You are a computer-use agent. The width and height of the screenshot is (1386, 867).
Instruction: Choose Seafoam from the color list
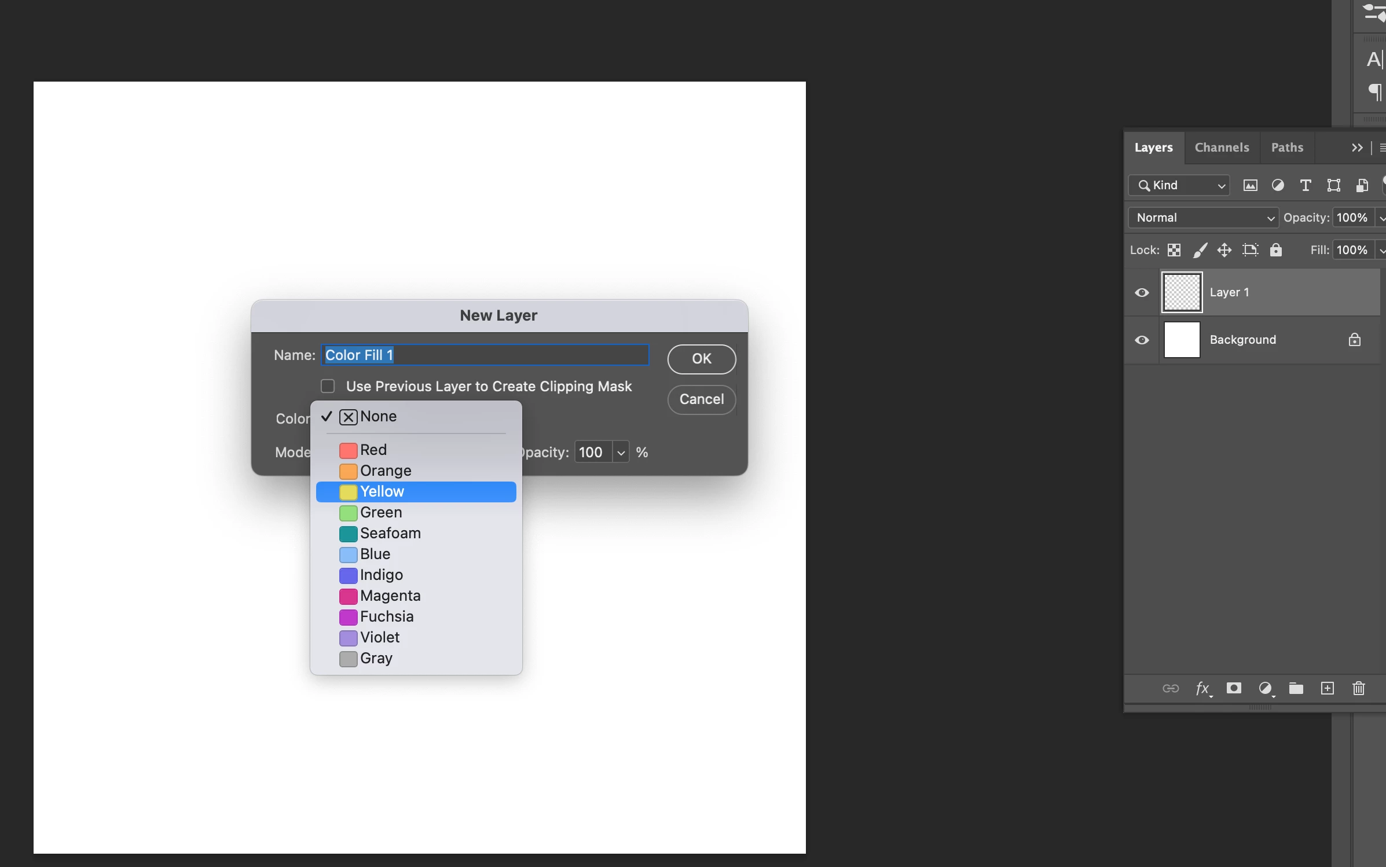pos(390,533)
